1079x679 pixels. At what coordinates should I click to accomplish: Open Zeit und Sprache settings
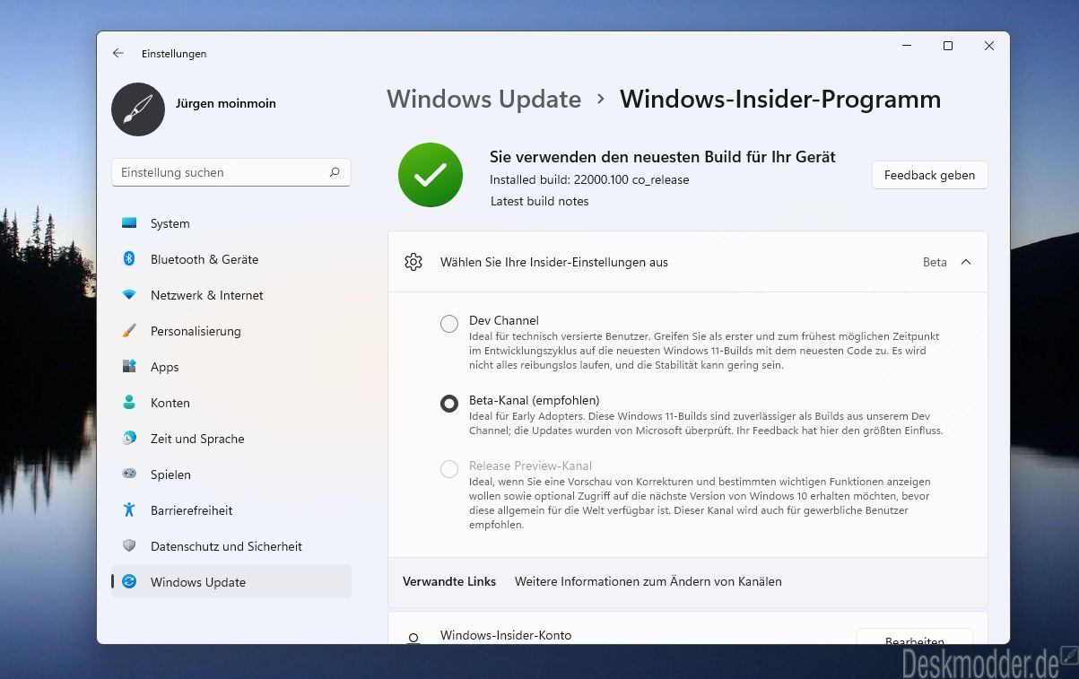231,439
